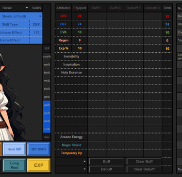Set MP bar to 50%
Screen dimensions: 182x177
[47, 97]
